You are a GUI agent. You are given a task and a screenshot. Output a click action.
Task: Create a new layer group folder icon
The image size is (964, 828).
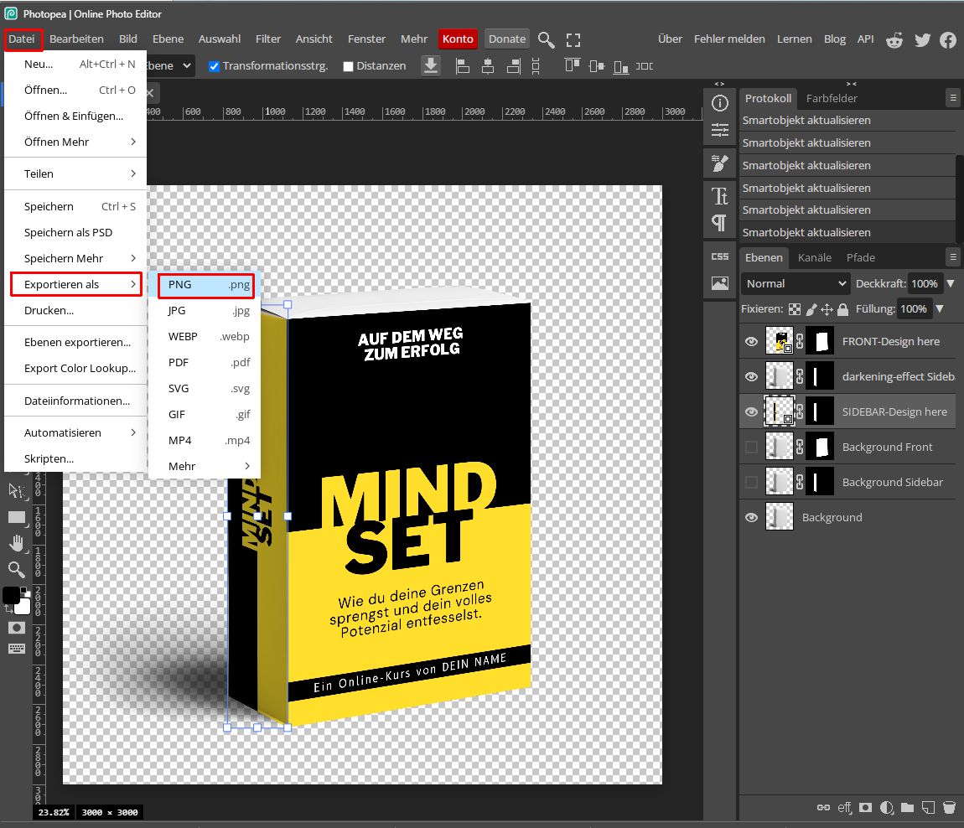click(907, 807)
